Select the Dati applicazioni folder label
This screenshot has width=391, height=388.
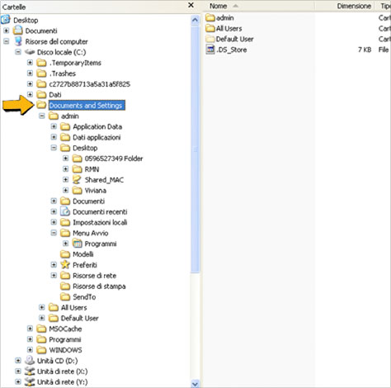point(97,137)
